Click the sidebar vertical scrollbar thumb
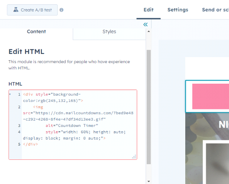Screen dimensions: 229x184 (x=149, y=107)
